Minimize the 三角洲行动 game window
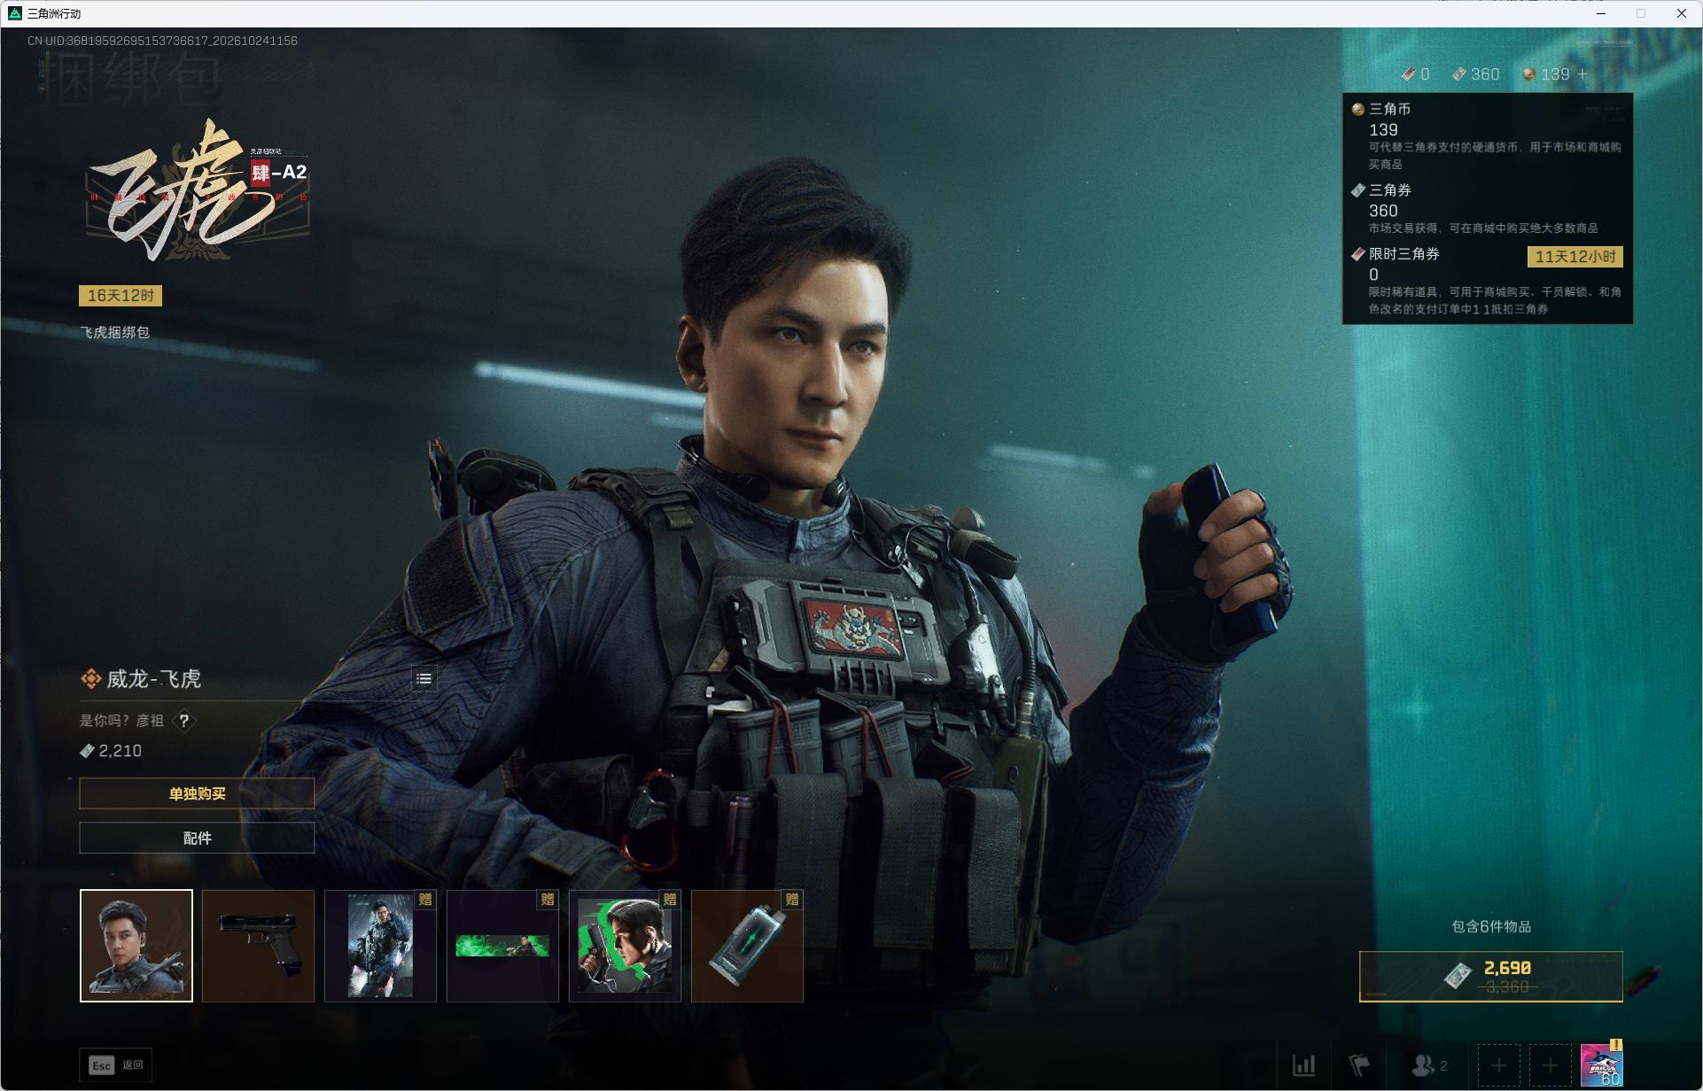 (1600, 13)
